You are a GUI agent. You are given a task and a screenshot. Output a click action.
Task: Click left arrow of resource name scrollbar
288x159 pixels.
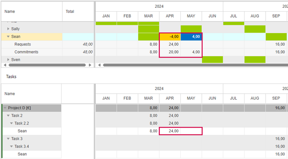(5, 65)
